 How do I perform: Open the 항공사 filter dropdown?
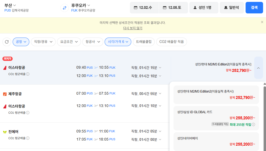pos(93,42)
